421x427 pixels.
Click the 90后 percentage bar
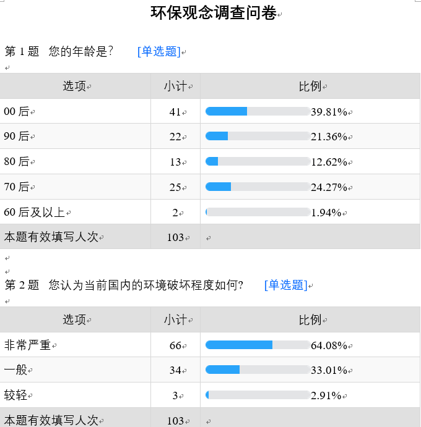(258, 136)
